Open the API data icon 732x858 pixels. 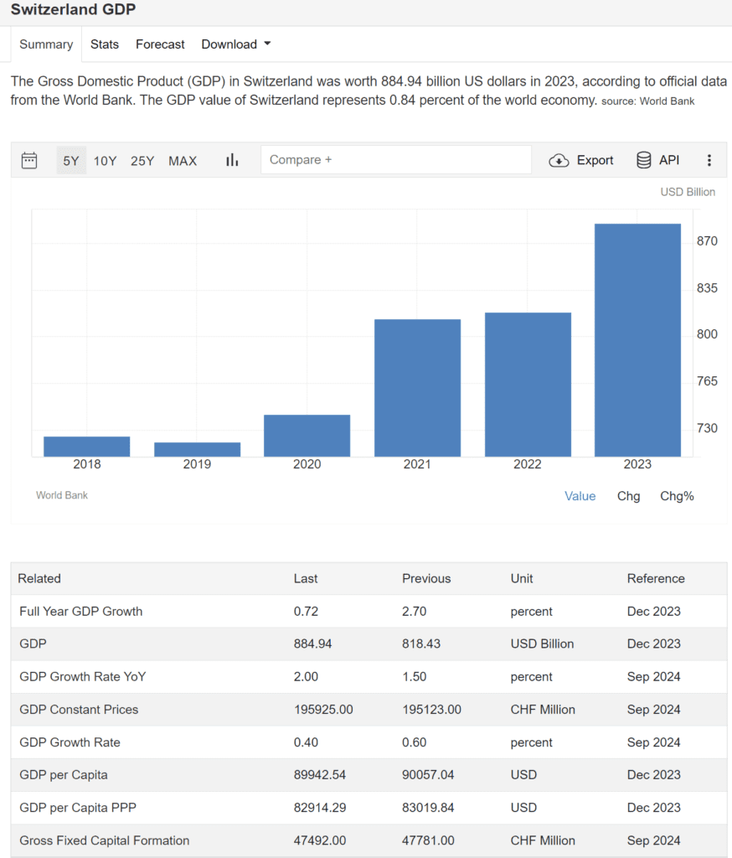pyautogui.click(x=657, y=160)
